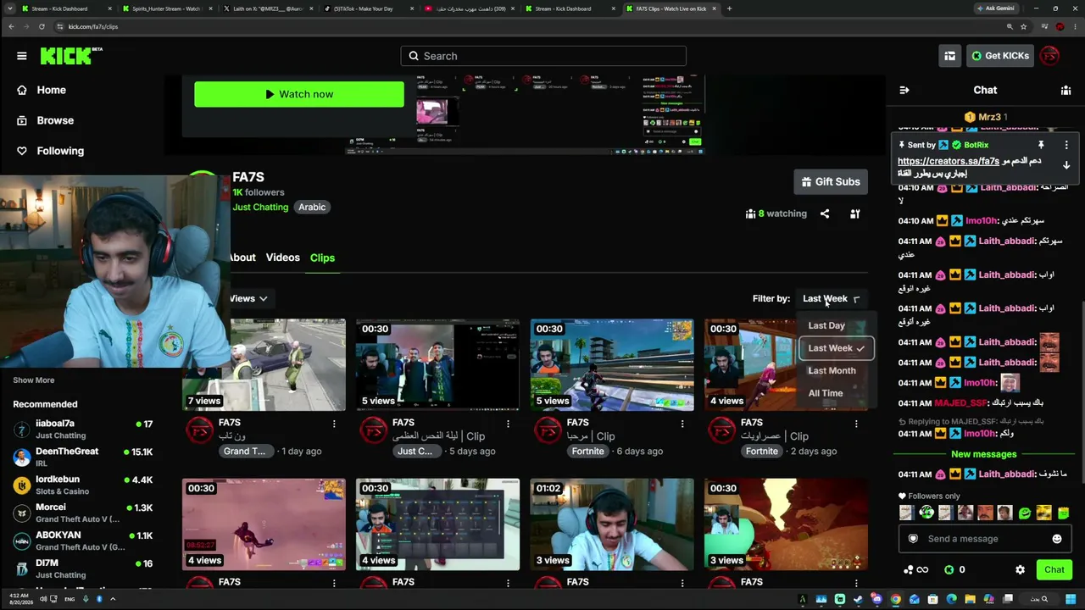Image resolution: width=1085 pixels, height=610 pixels.
Task: Click Get KICKs button
Action: click(1000, 56)
